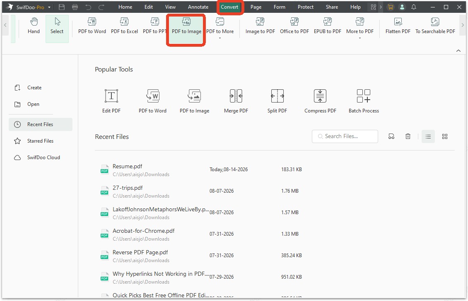Show more tabs after Help
The image size is (468, 301).
(x=381, y=7)
